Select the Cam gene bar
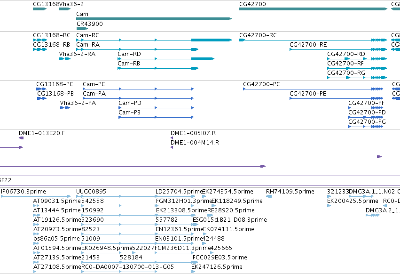The image size is (400, 274). (x=154, y=19)
